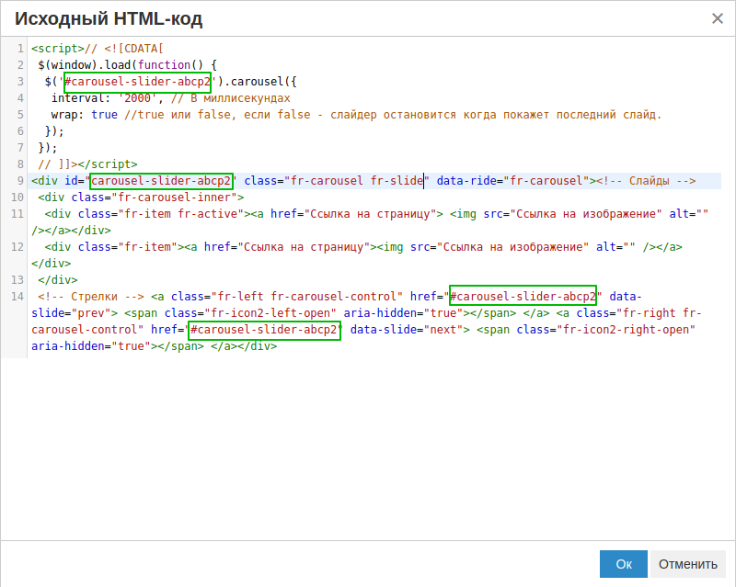Click the Ок button

pyautogui.click(x=624, y=564)
